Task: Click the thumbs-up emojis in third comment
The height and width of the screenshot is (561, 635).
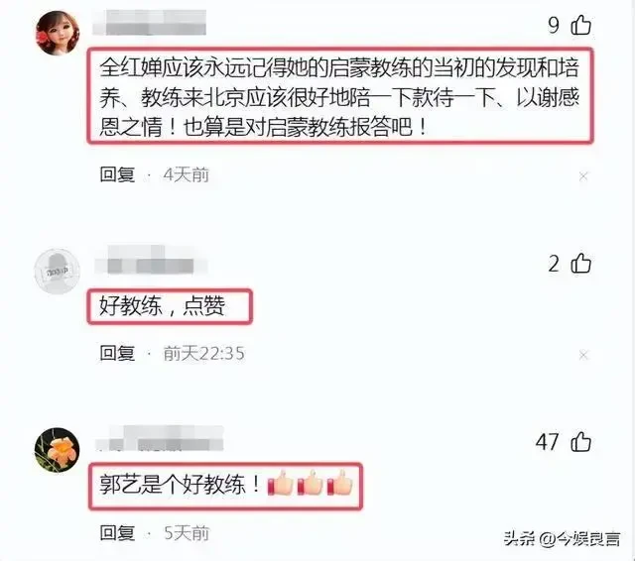Action: click(310, 483)
